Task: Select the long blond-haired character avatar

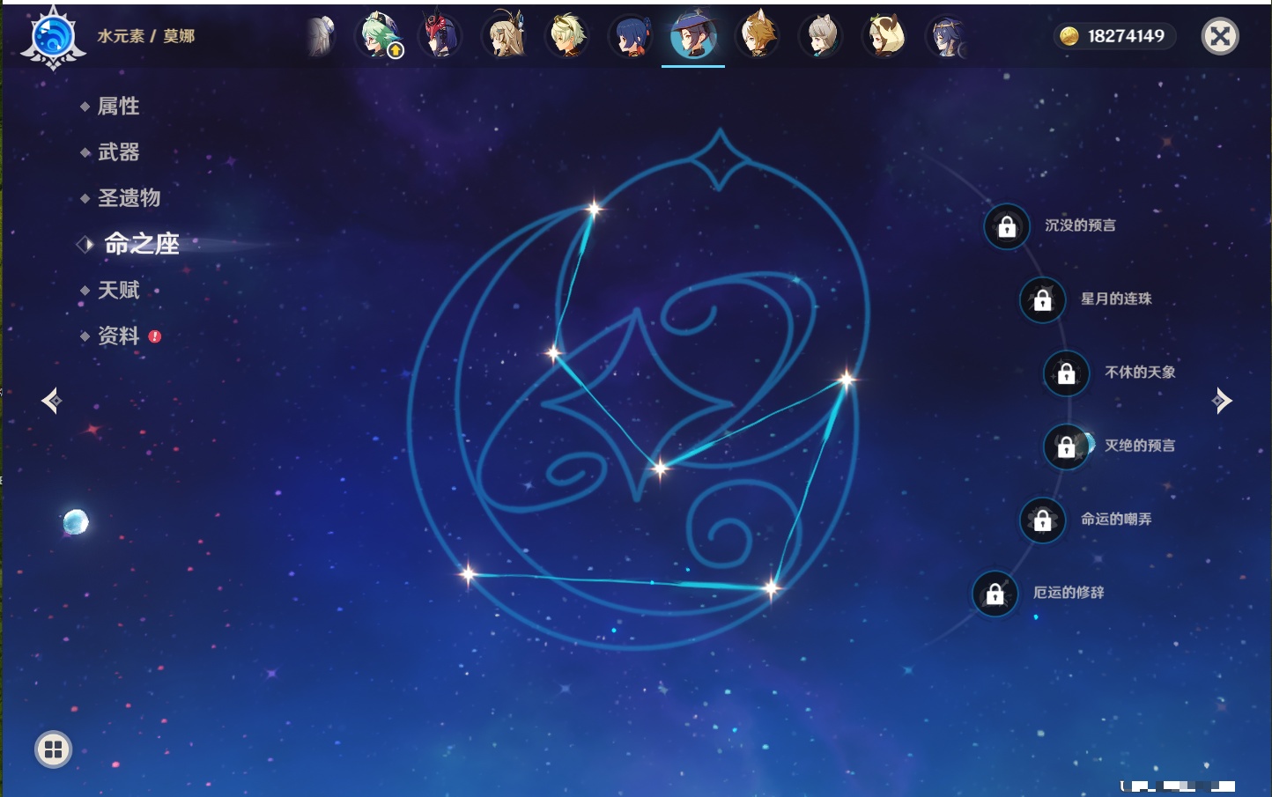Action: tap(505, 36)
